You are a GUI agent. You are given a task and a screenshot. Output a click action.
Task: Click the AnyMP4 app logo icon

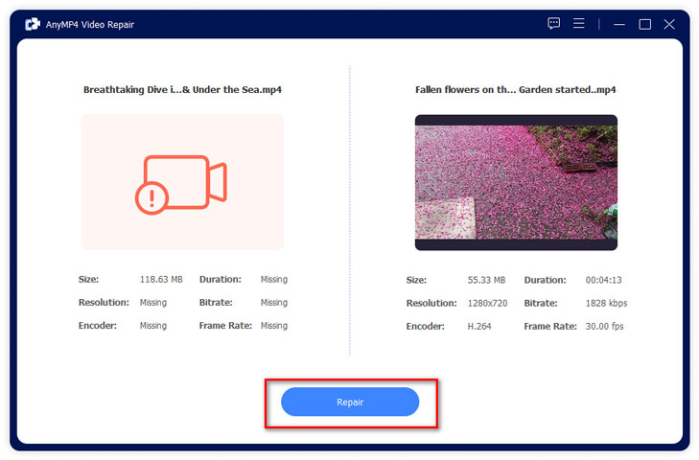tap(32, 24)
